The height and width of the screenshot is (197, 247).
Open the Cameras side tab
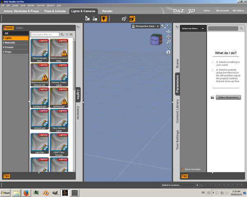click(x=78, y=112)
